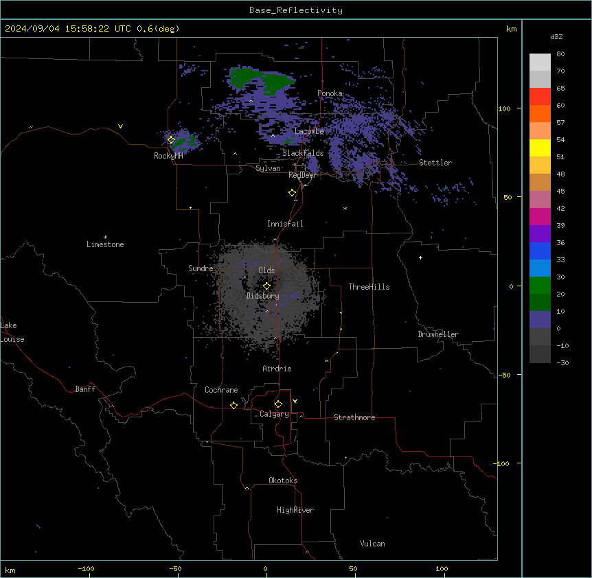Screen dimensions: 592x578
Task: Select the orange 57–60 dBZ legend swatch
Action: [x=540, y=113]
